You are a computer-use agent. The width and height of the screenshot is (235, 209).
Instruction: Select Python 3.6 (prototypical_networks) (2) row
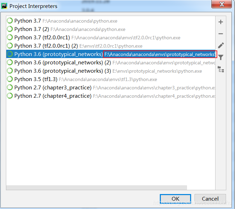pyautogui.click(x=111, y=63)
